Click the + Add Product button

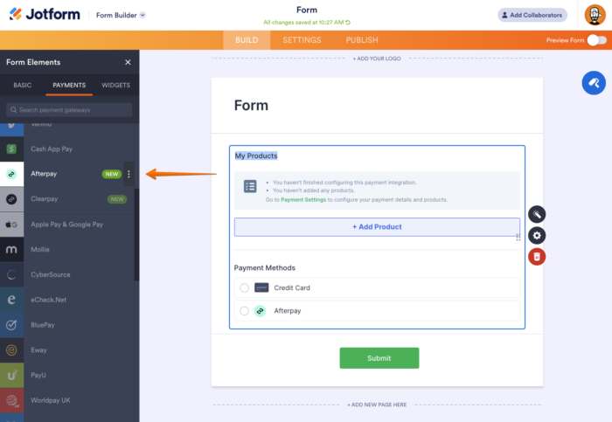(377, 227)
